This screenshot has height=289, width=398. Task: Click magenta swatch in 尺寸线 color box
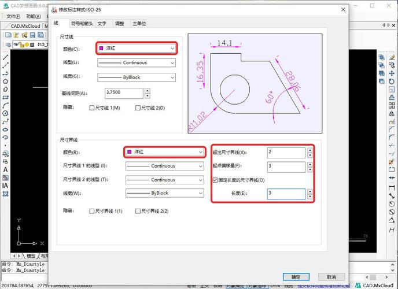click(101, 48)
